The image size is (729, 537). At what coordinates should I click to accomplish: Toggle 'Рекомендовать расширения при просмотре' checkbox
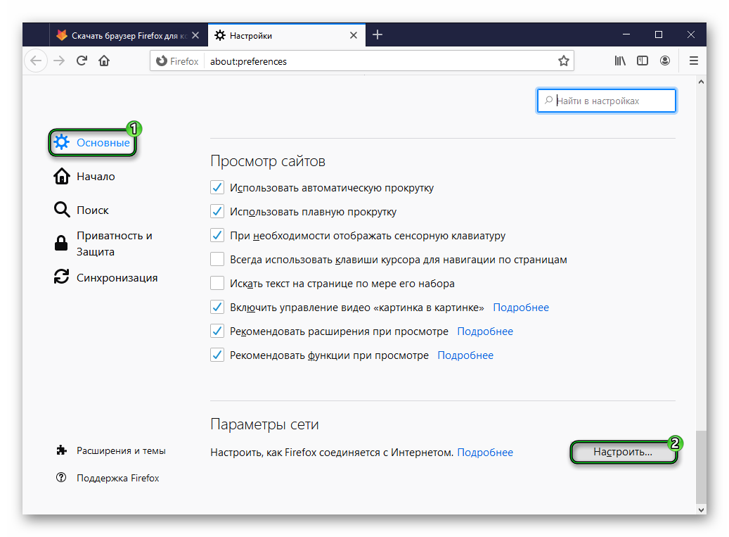(217, 331)
